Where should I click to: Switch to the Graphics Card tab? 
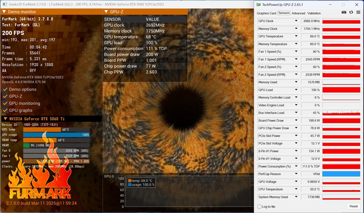266,13
